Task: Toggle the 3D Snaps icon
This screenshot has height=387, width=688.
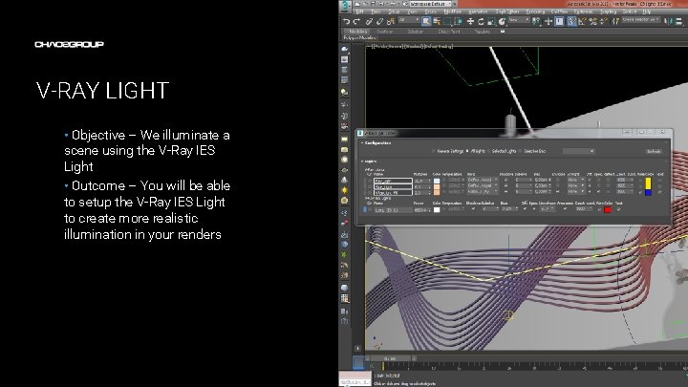Action: pyautogui.click(x=571, y=21)
